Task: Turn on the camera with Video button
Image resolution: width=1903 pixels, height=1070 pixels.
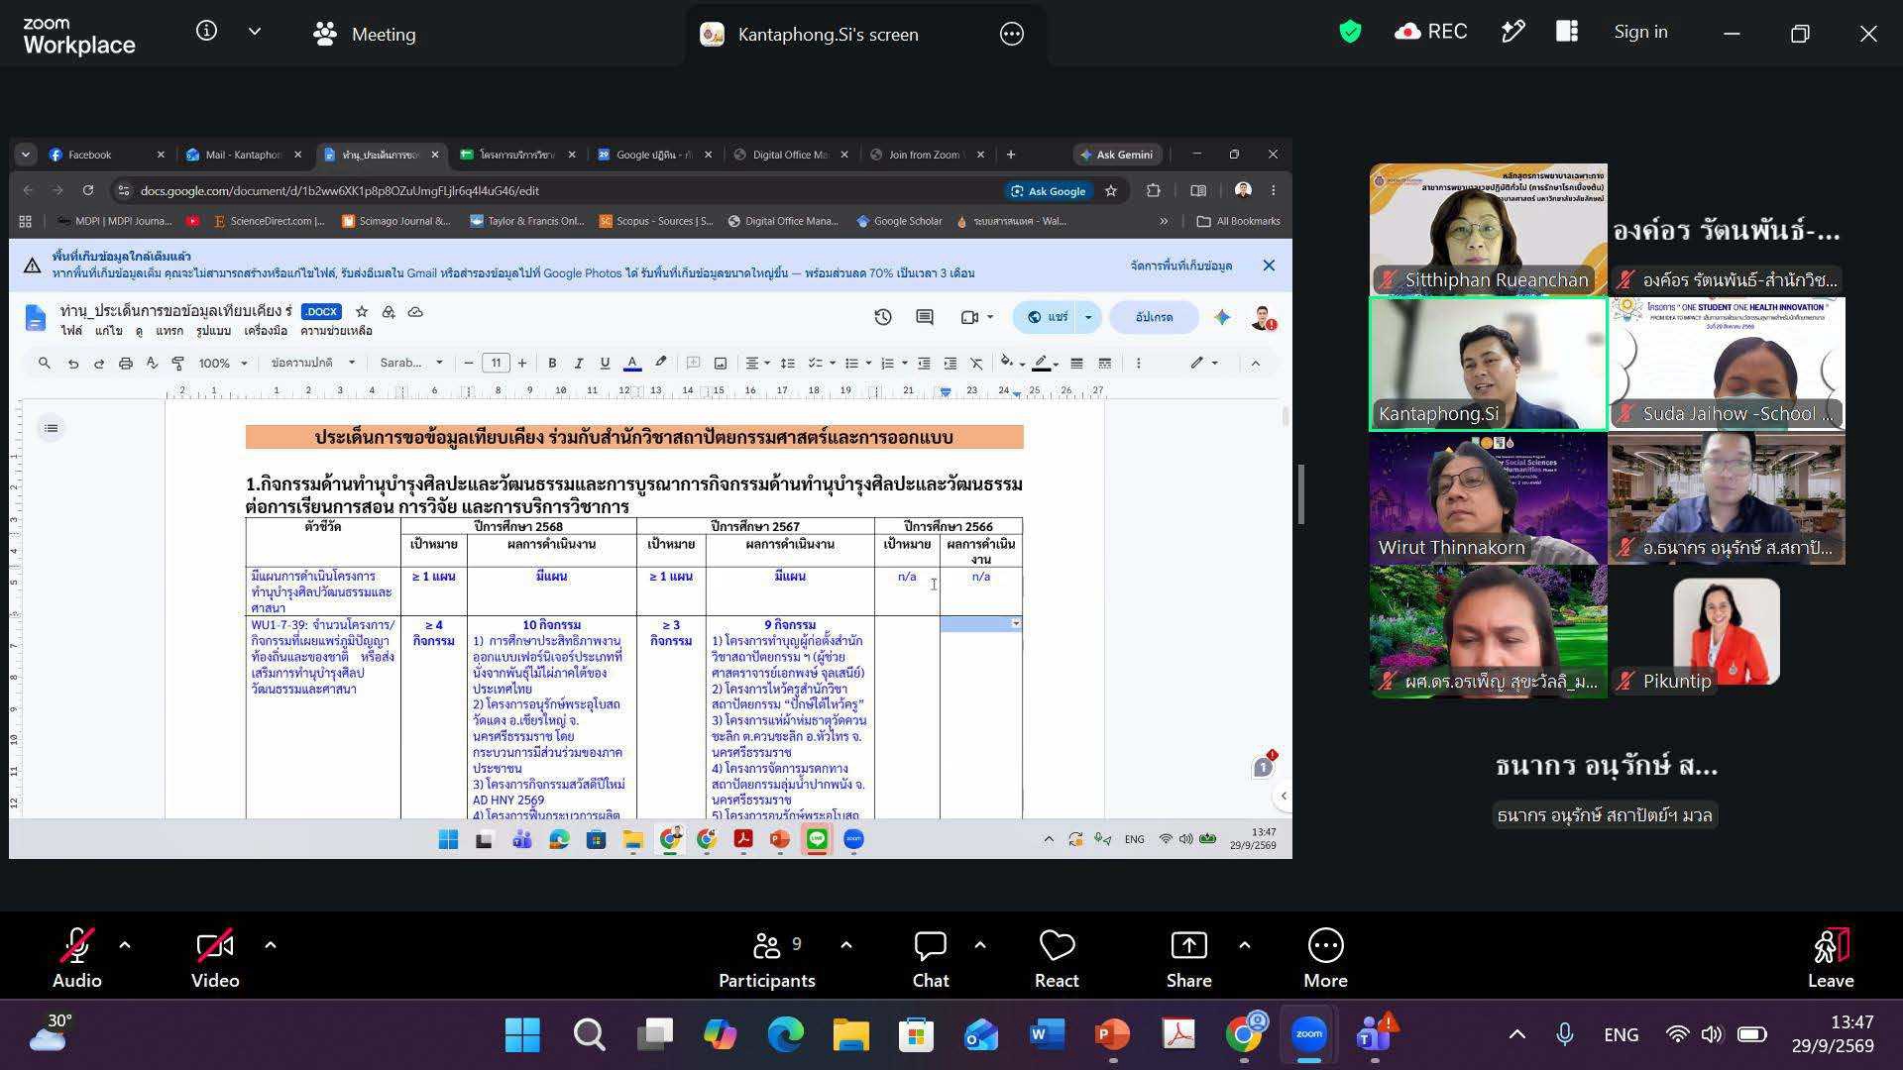Action: (x=215, y=959)
